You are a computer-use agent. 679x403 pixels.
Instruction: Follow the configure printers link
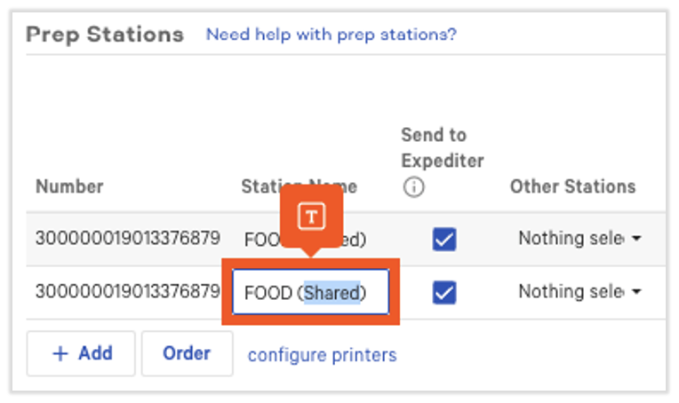pos(322,354)
